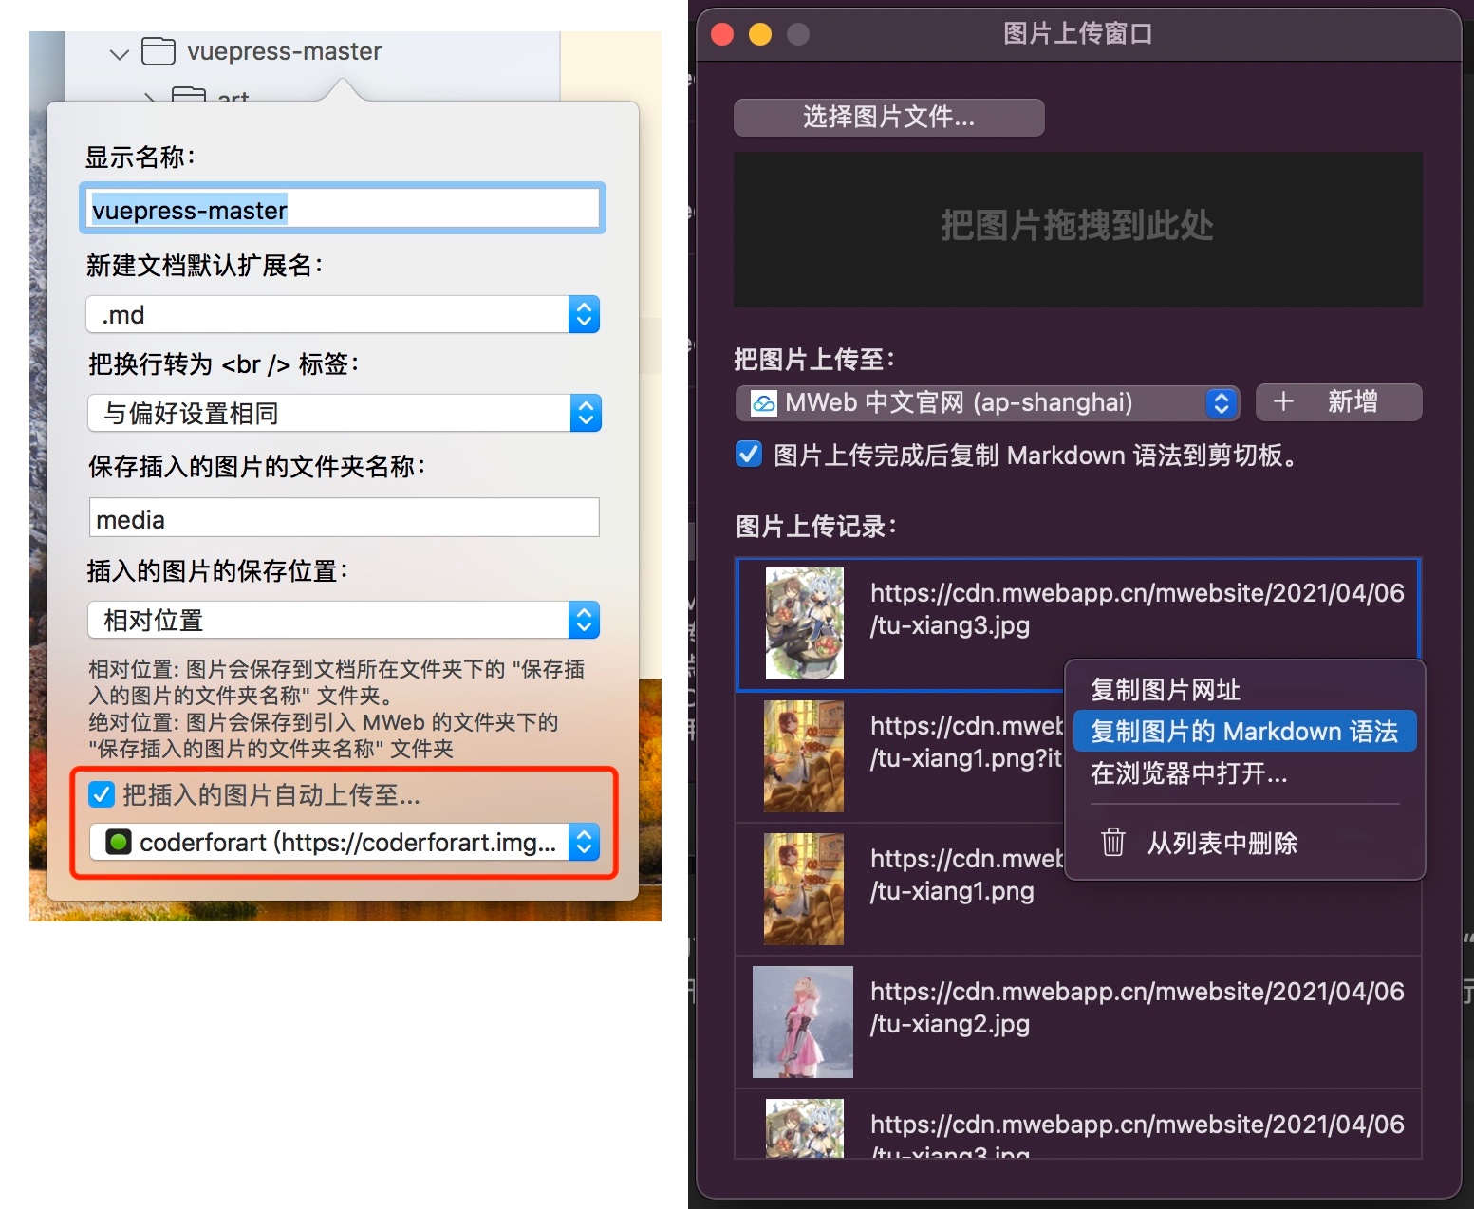1474x1209 pixels.
Task: Select 复制图片的 Markdown 语法 menu item
Action: pyautogui.click(x=1243, y=732)
